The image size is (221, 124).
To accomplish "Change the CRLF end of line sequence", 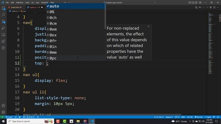I will click(183, 117).
